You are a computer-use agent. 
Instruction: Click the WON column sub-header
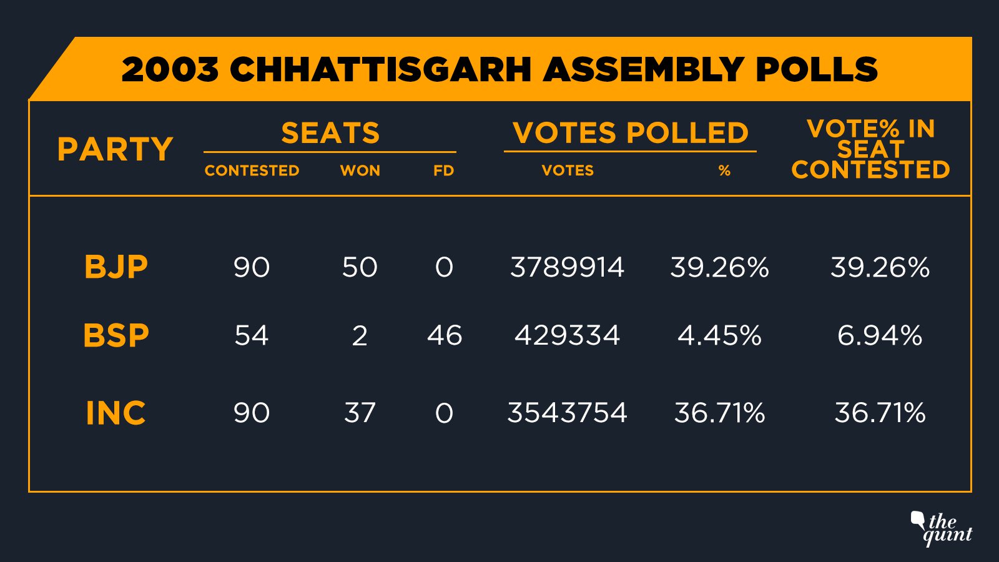(360, 170)
